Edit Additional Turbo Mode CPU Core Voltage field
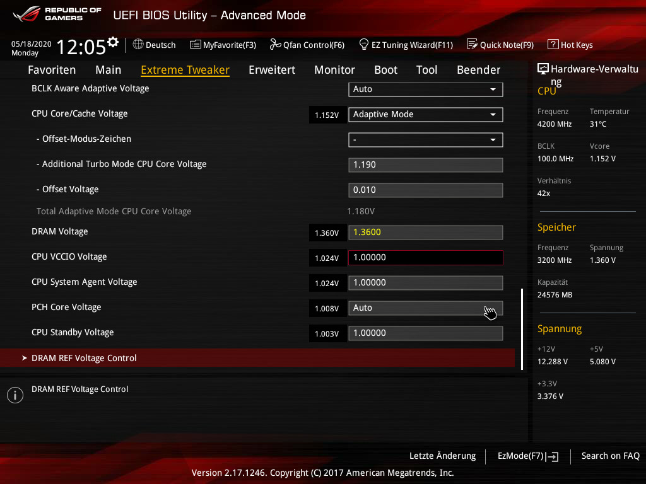This screenshot has width=646, height=484. click(x=426, y=165)
